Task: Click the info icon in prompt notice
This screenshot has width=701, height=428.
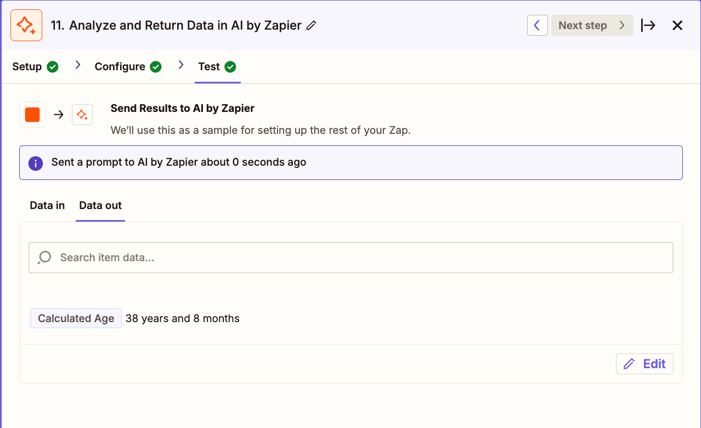Action: (36, 163)
